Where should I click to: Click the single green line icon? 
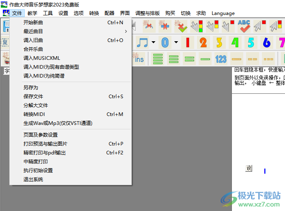(205, 59)
